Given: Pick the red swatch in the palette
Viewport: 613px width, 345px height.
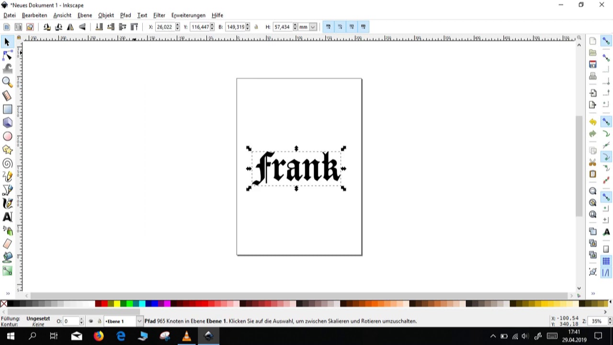Looking at the screenshot, I should point(104,303).
